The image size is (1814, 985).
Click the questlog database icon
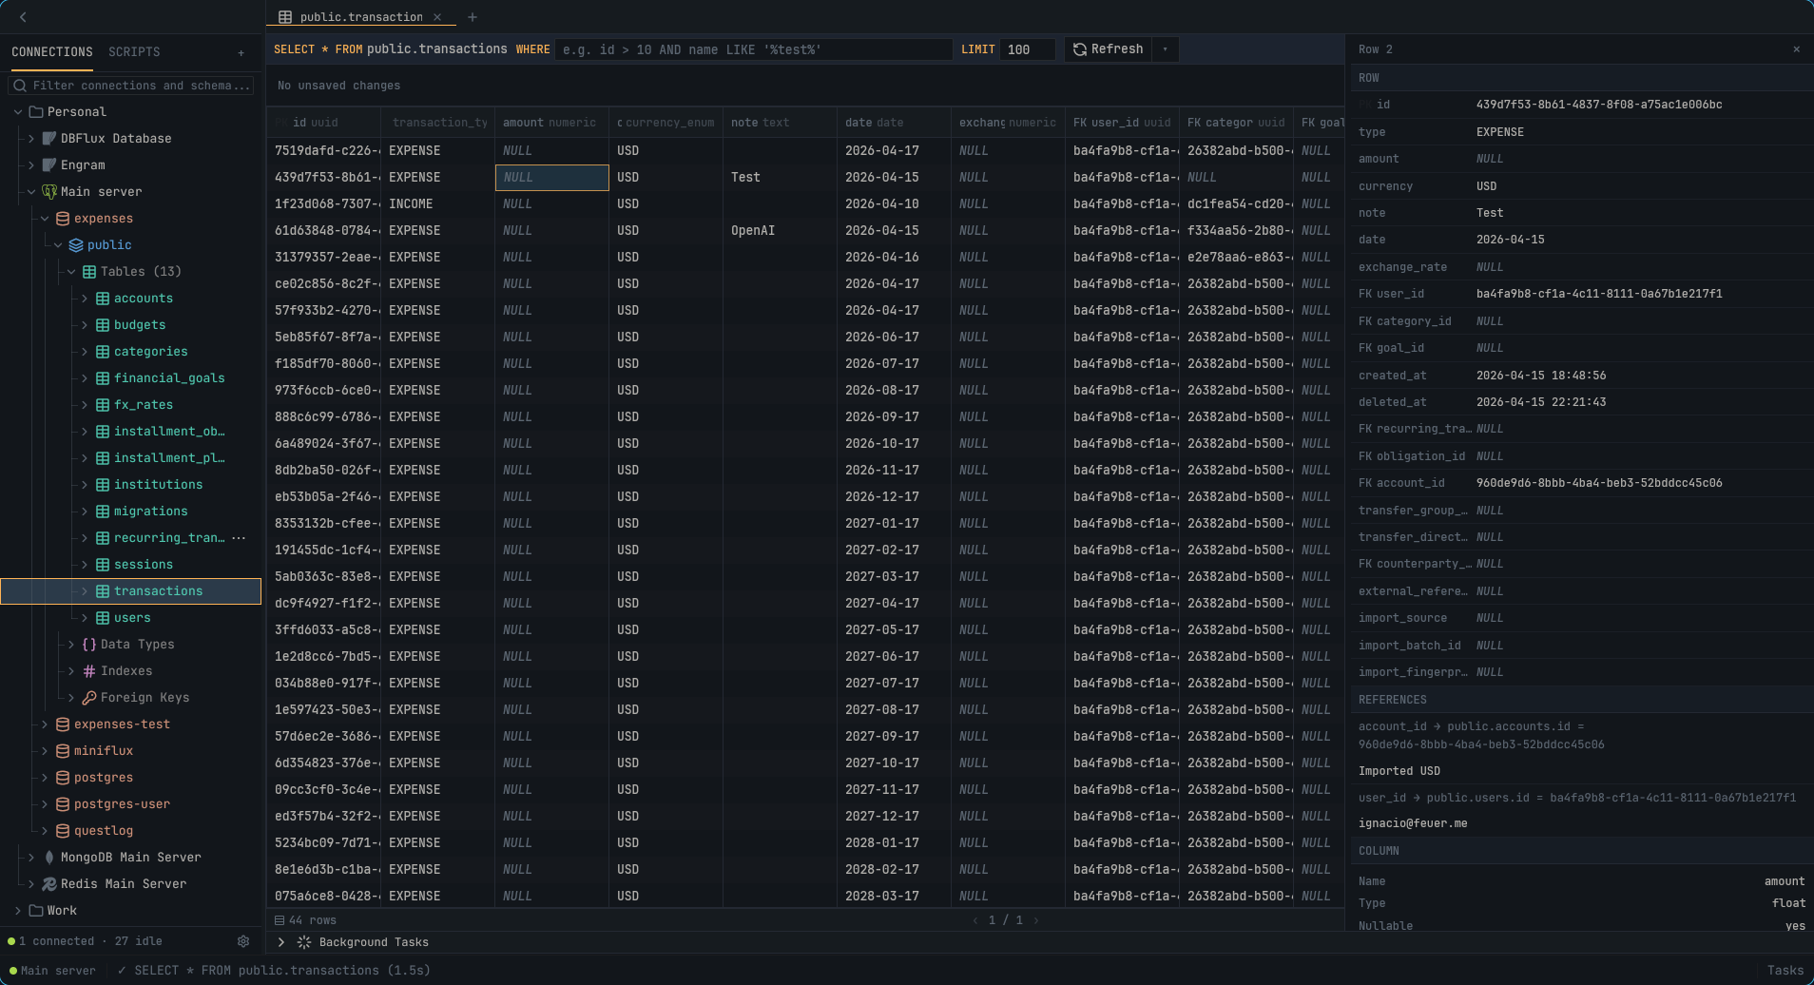click(x=63, y=831)
